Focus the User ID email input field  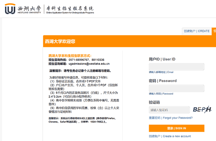(x=177, y=67)
